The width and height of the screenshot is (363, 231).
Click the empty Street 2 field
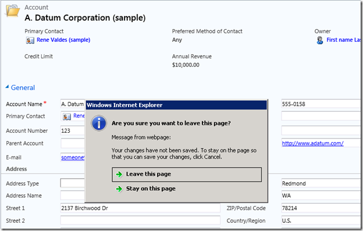tap(140, 221)
